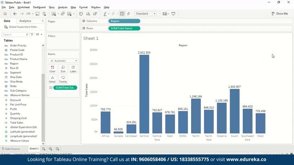Open clear sheet dropdown arrow
This screenshot has width=294, height=165.
point(73,14)
